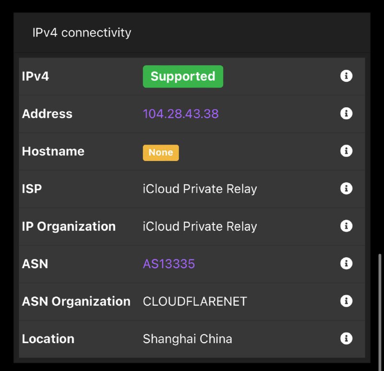Select the first iCloud Private Relay text in ISP row

click(x=200, y=189)
